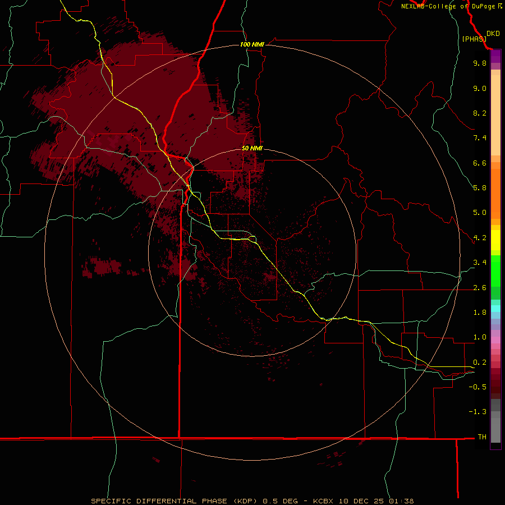Image resolution: width=505 pixels, height=505 pixels.
Task: Pick the pink color bar segment
Action: pos(495,340)
